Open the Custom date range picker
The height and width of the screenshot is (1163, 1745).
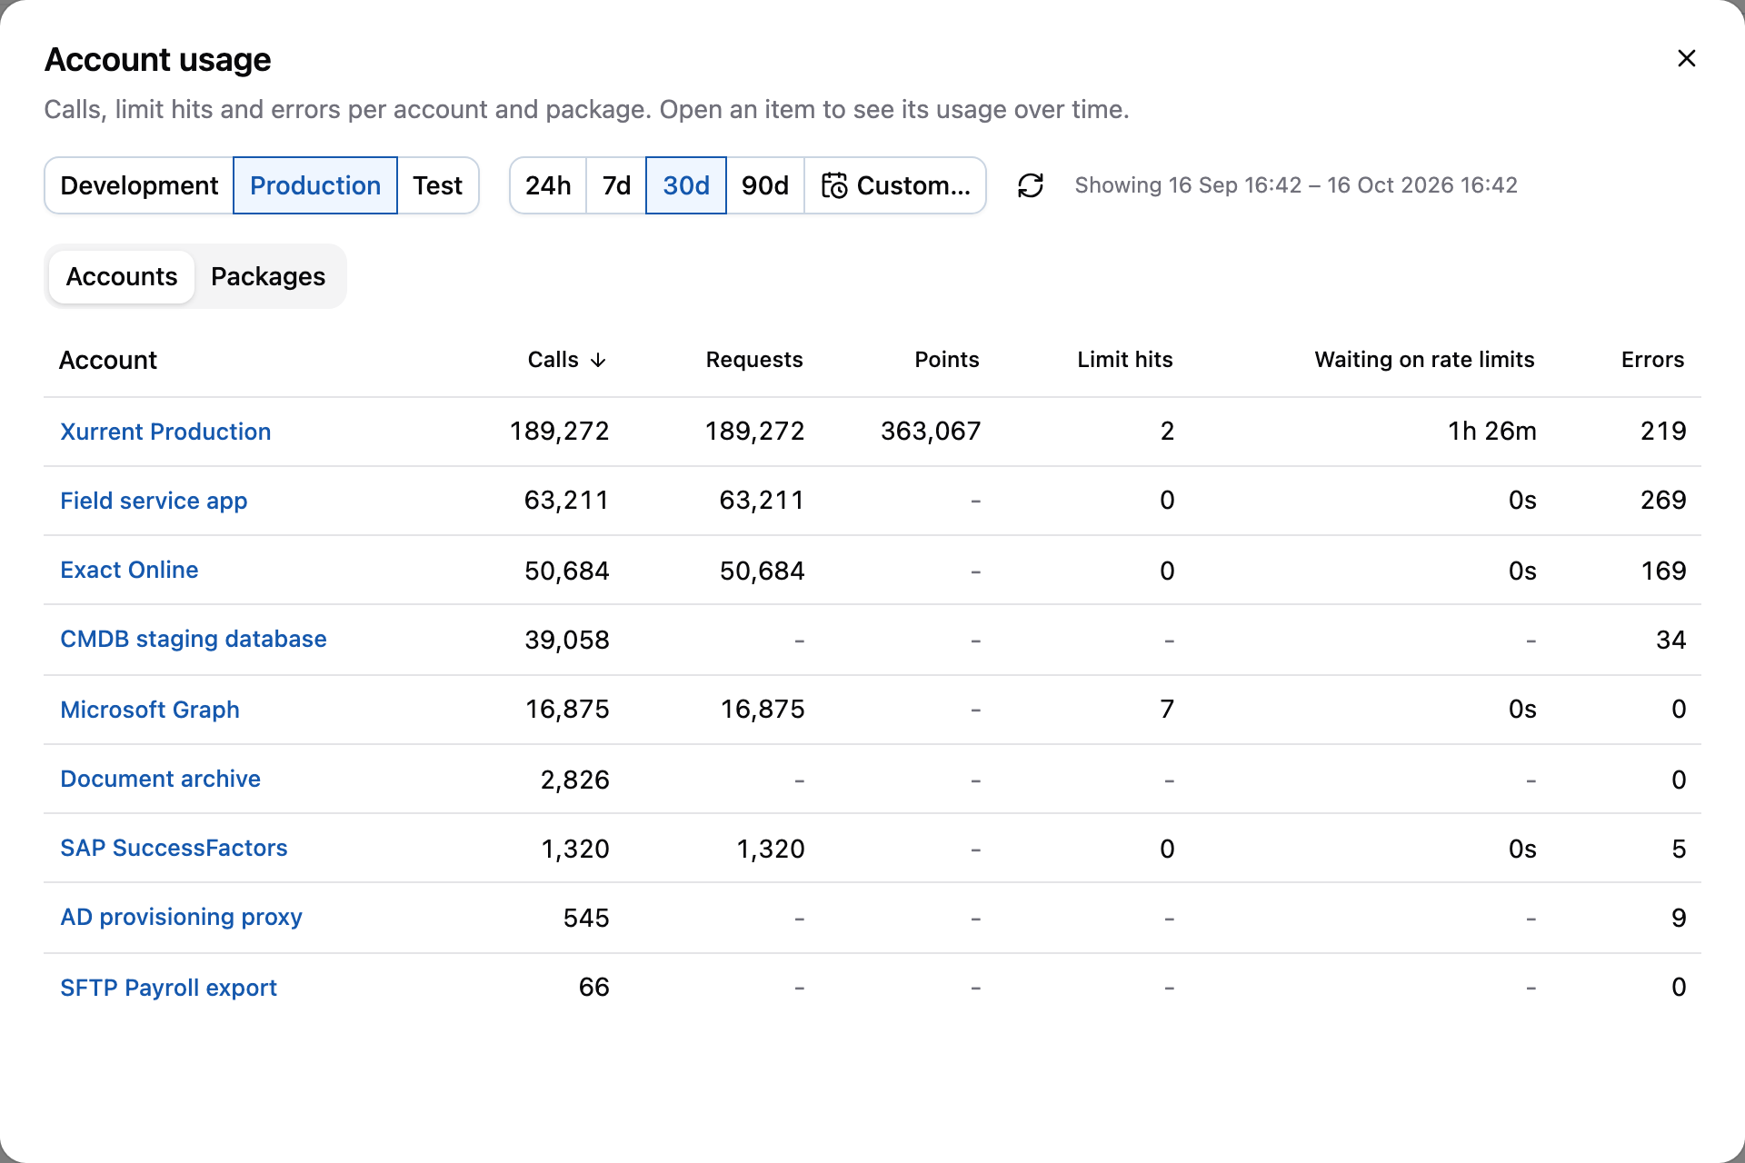(x=895, y=185)
